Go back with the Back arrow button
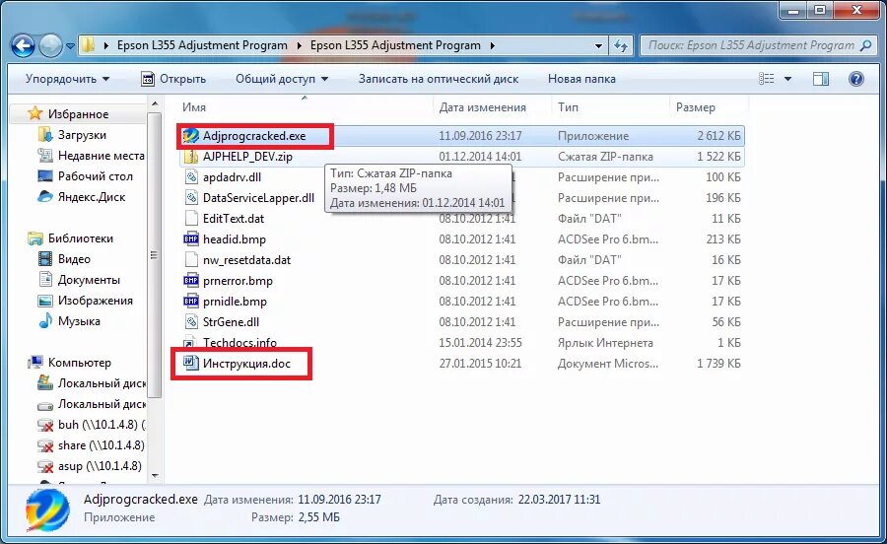 (x=24, y=45)
